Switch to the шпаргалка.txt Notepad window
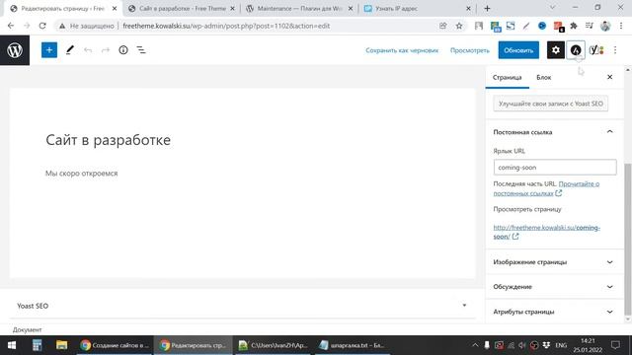Viewport: 632px width, 355px height. (352, 345)
